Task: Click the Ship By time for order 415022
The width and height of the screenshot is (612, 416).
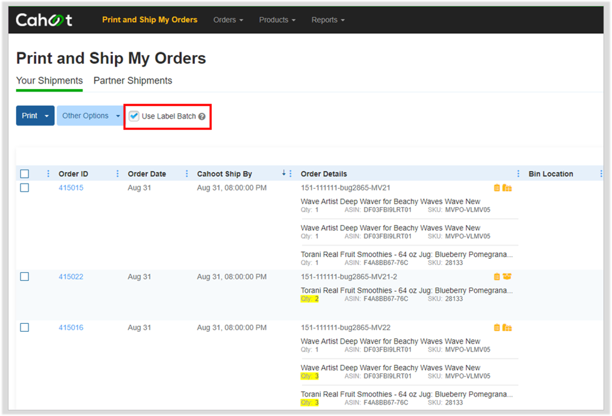Action: (x=232, y=277)
